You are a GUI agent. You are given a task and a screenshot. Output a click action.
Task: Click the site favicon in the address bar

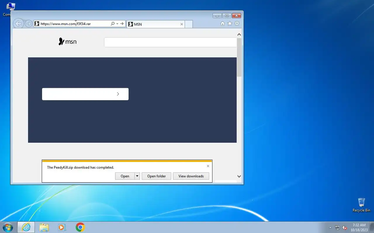tap(37, 24)
